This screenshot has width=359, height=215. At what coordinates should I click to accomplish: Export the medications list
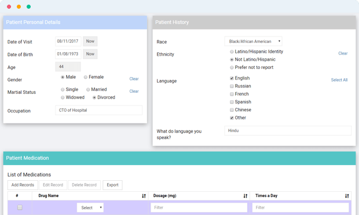click(x=113, y=185)
